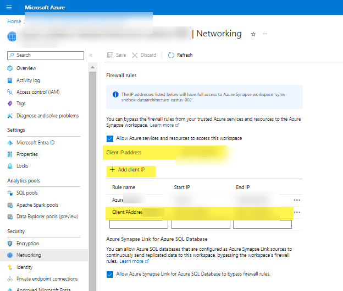Viewport: 343px width, 291px height.
Task: Click the empty End IP input field
Action: coord(262,224)
